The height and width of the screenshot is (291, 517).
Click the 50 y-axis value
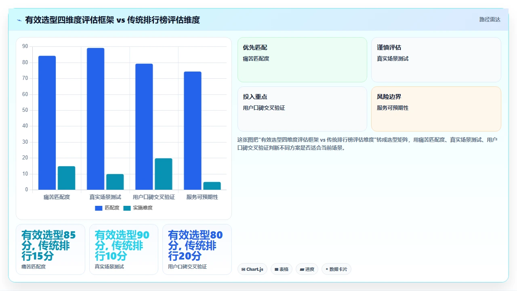pyautogui.click(x=25, y=110)
